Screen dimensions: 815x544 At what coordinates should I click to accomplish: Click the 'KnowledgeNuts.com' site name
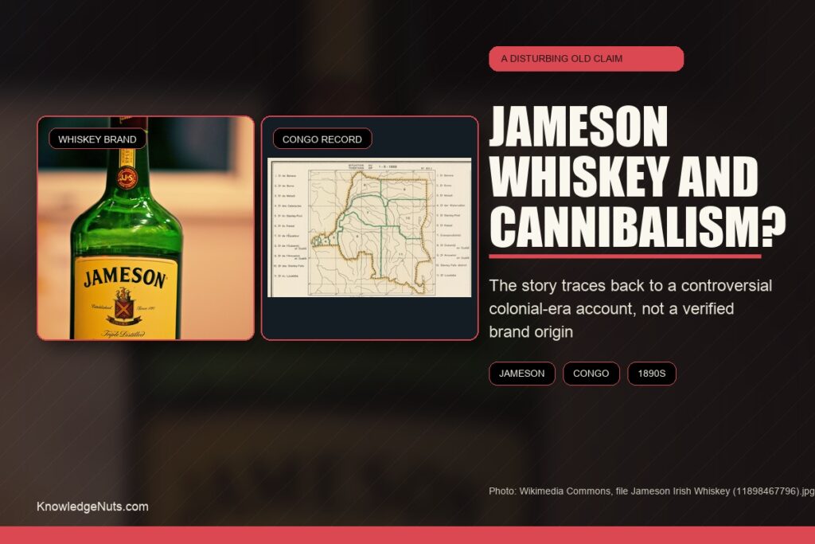tap(92, 507)
